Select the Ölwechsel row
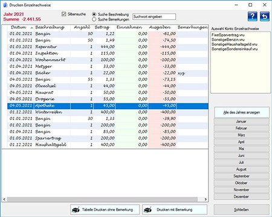This screenshot has width=272, height=217. coord(108,86)
